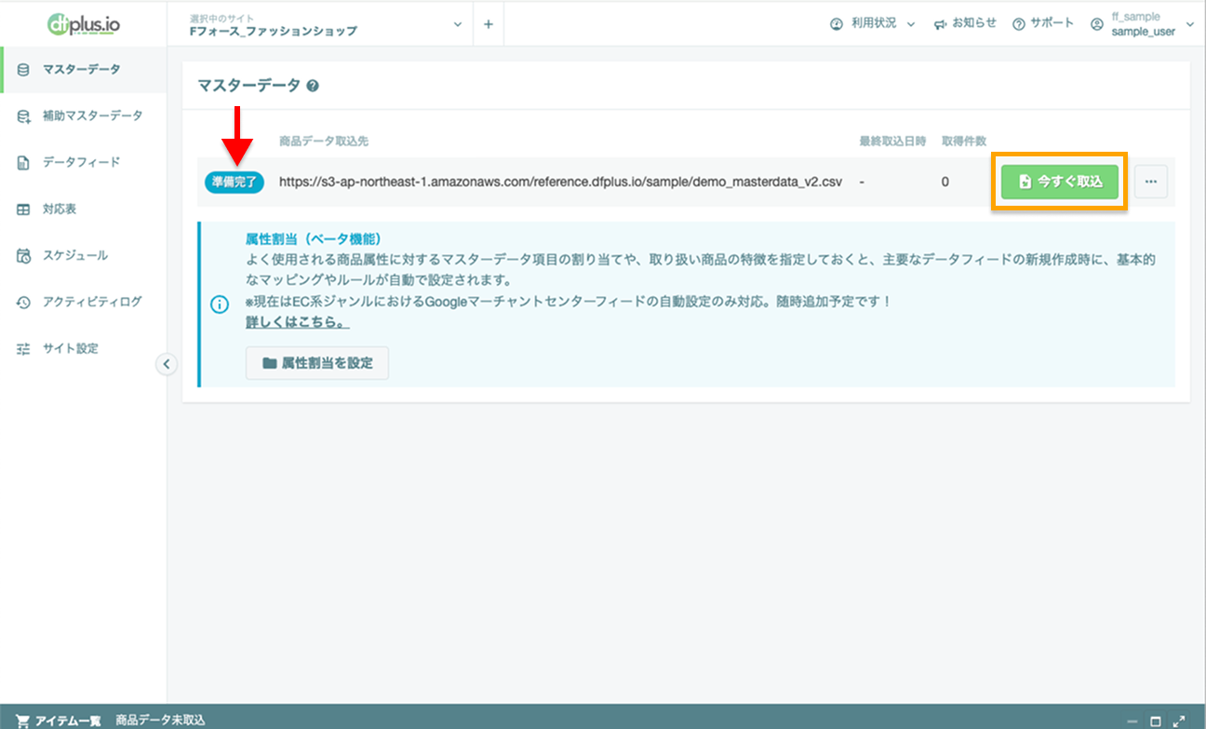The image size is (1206, 729).
Task: Add a new site with the plus tab
Action: [x=489, y=23]
